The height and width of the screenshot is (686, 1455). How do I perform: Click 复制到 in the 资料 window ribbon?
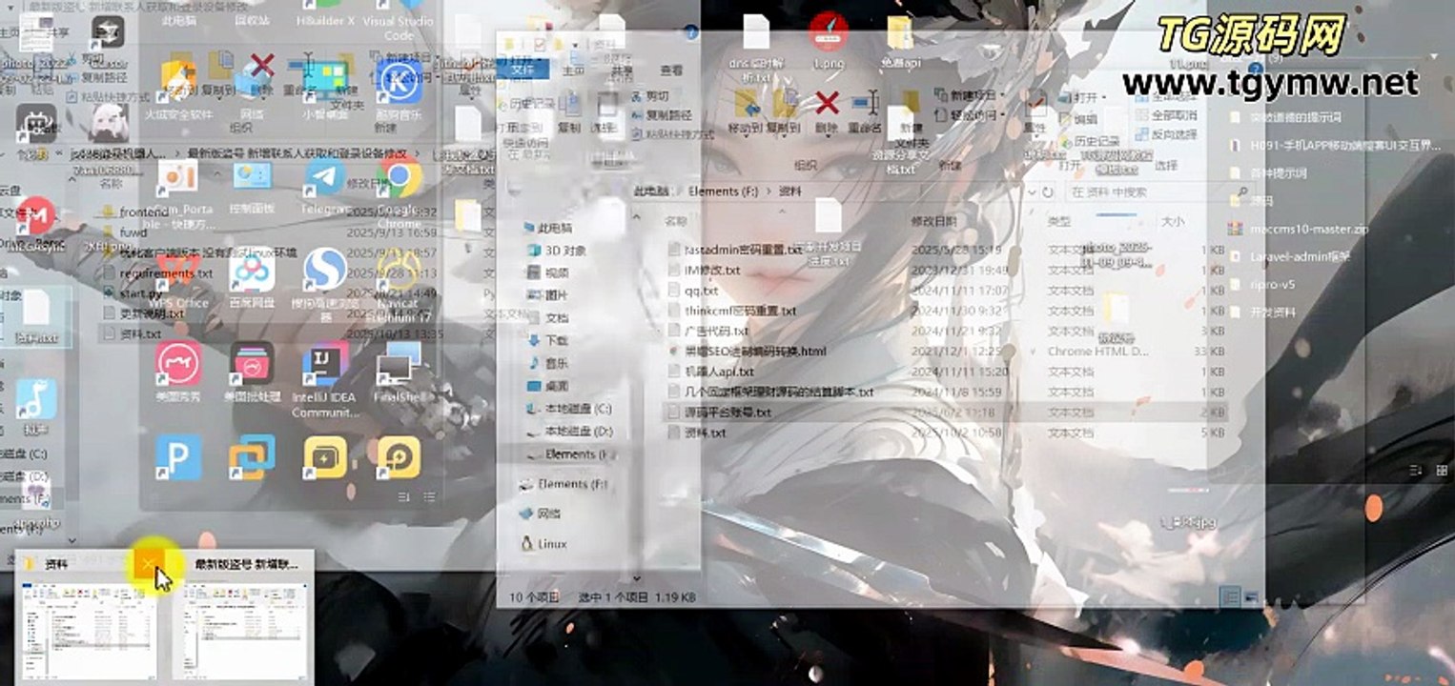click(786, 111)
